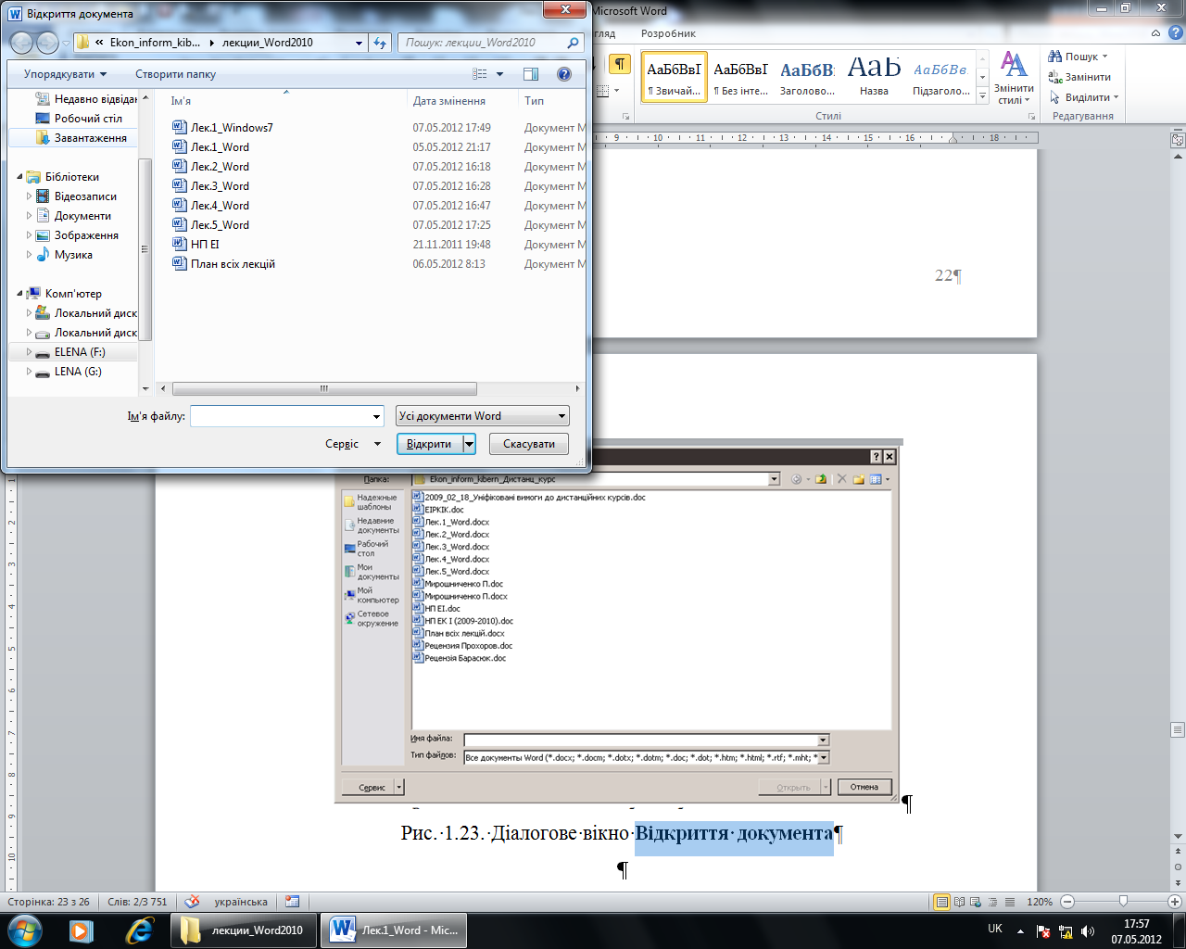
Task: Select План всіх лекцій document
Action: point(233,264)
